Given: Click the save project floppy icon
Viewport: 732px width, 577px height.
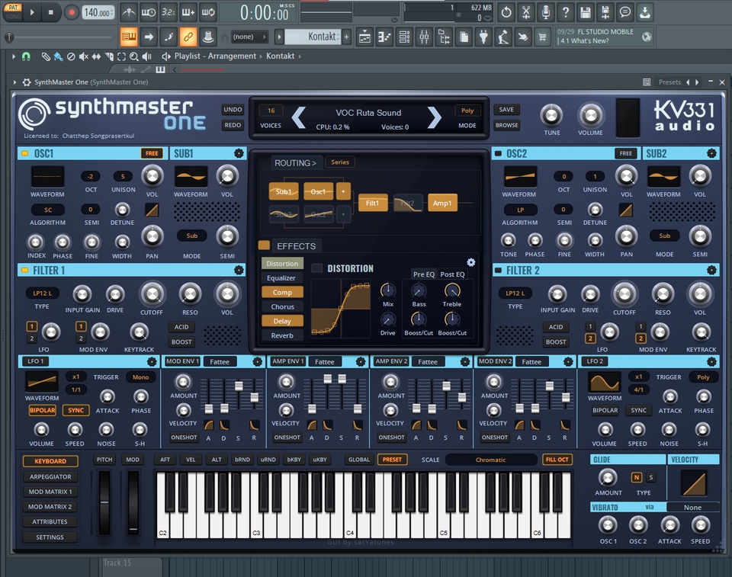Looking at the screenshot, I should (586, 12).
